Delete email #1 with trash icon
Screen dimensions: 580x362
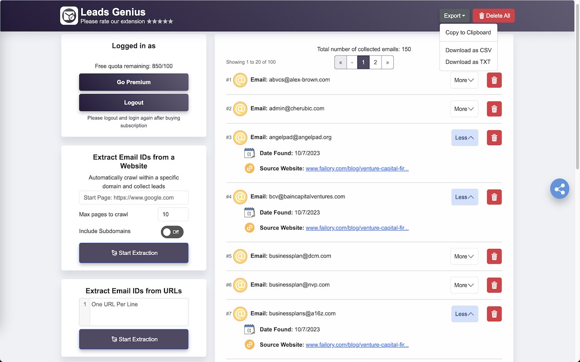point(494,80)
